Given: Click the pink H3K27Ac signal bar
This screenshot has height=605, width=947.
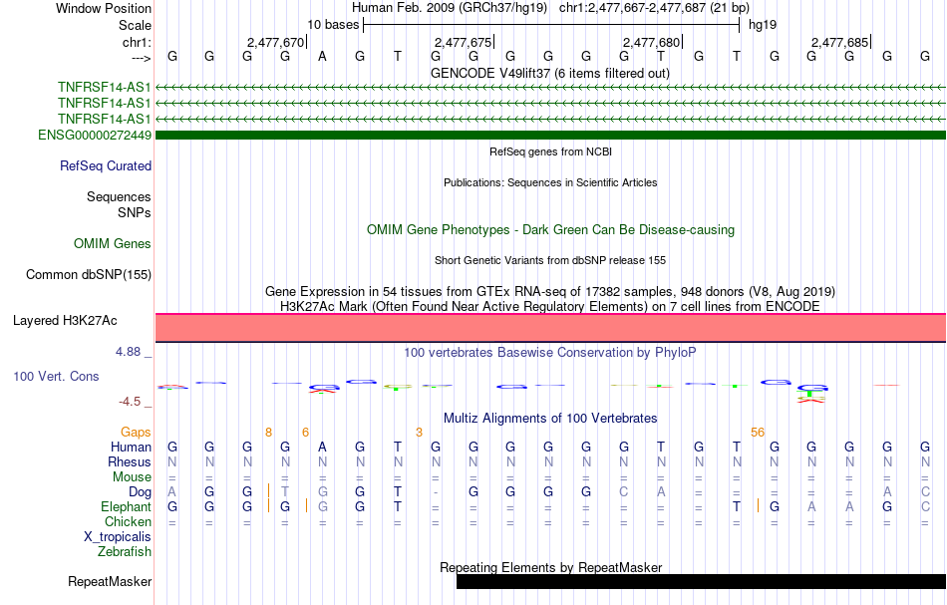Looking at the screenshot, I should (x=551, y=328).
